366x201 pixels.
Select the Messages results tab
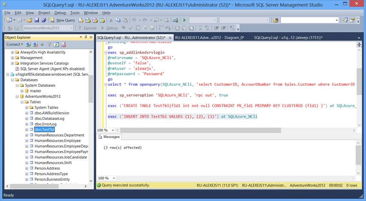(x=109, y=137)
